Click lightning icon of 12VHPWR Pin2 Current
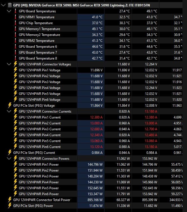The image size is (187, 212). [15, 123]
